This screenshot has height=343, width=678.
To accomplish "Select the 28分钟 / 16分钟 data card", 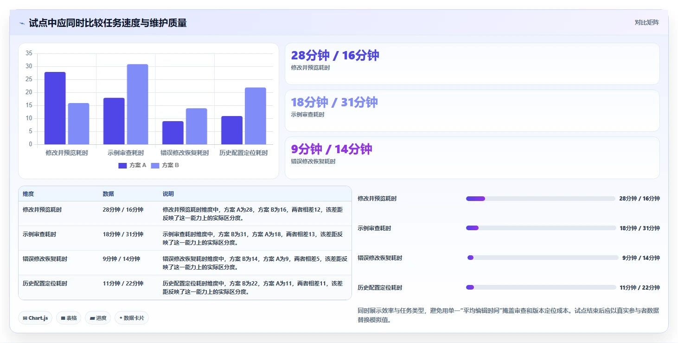I will (472, 64).
